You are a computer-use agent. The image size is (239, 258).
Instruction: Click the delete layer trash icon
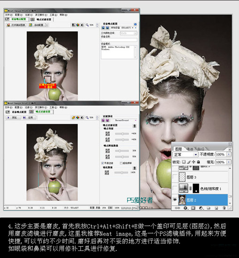[224, 208]
